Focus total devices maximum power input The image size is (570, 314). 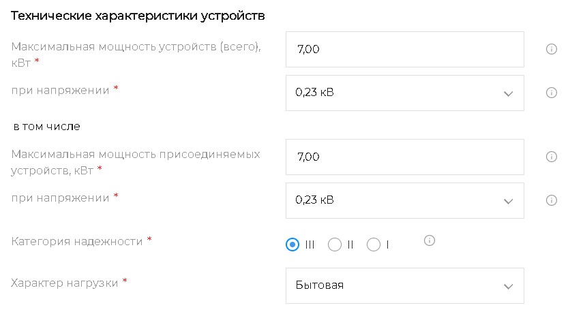(404, 49)
